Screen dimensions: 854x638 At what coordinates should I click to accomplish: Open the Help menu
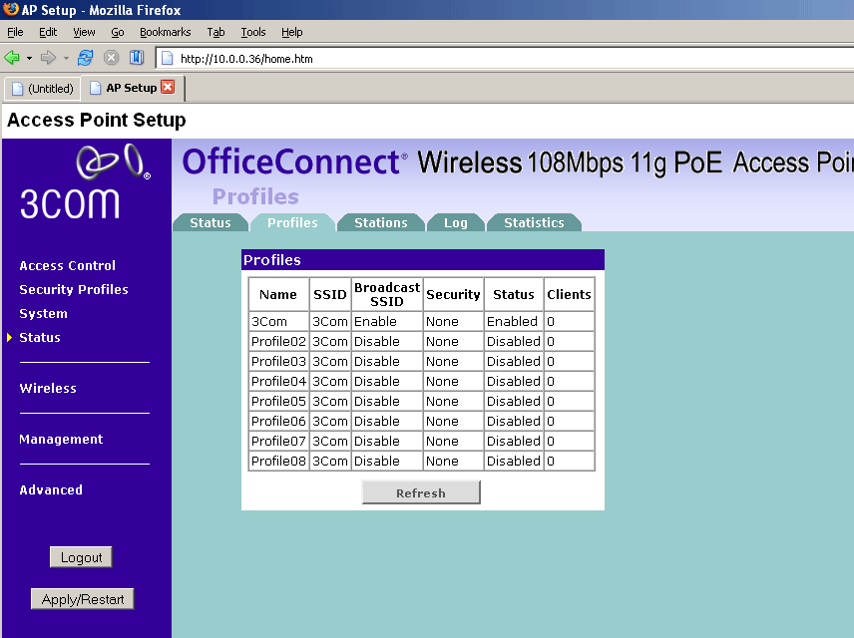coord(292,32)
